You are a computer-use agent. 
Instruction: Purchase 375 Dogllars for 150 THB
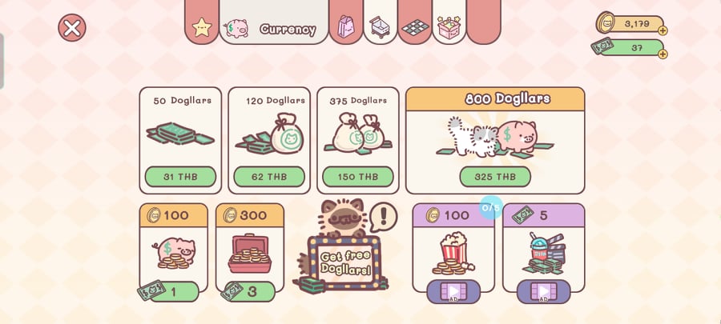click(358, 177)
